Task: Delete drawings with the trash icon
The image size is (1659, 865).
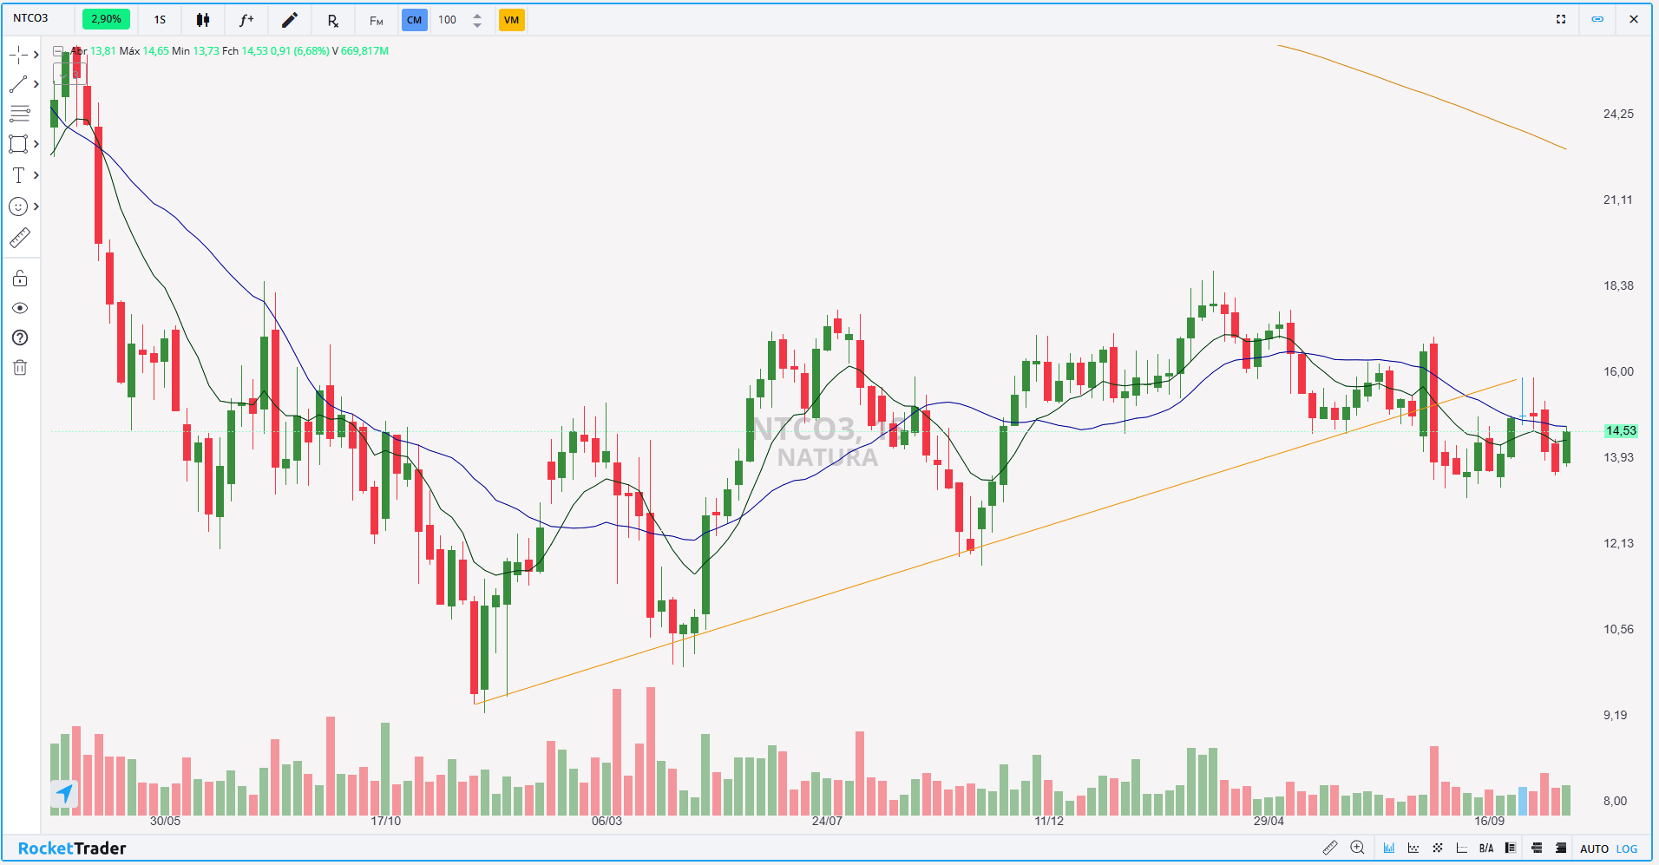Action: coord(20,368)
